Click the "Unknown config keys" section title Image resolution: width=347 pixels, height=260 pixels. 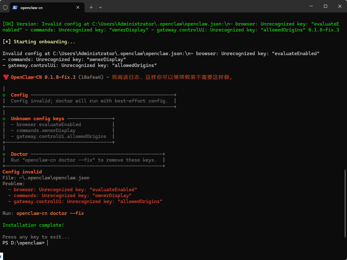point(37,119)
